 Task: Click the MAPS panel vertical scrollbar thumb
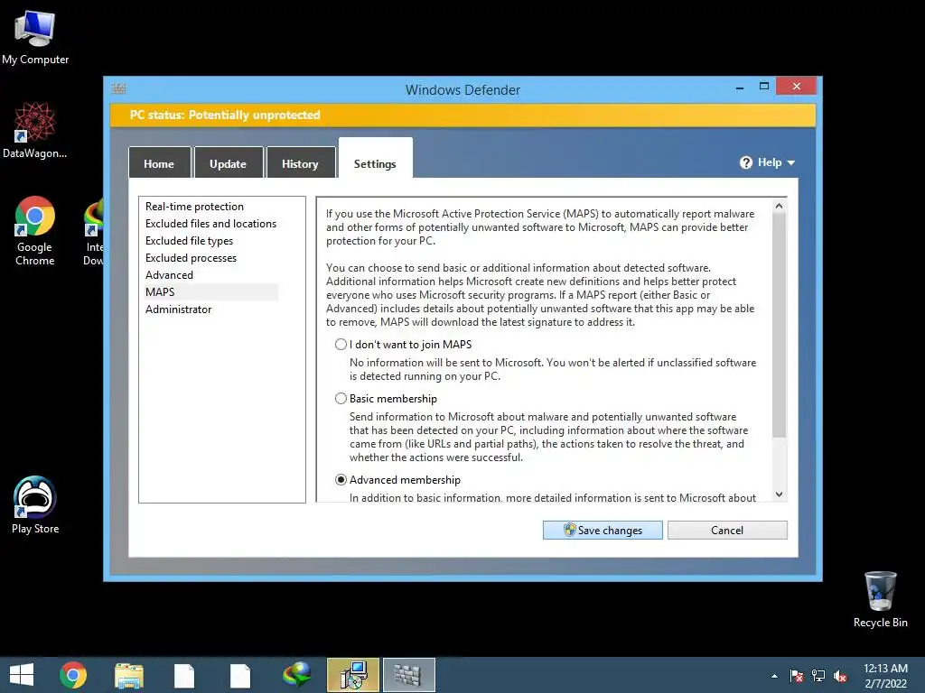click(x=779, y=325)
